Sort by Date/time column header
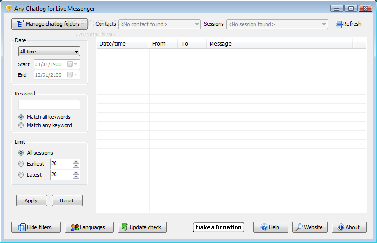 pos(123,44)
